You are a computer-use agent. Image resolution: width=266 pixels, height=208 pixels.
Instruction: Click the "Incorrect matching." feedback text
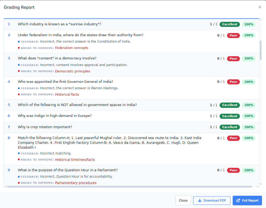click(x=56, y=153)
